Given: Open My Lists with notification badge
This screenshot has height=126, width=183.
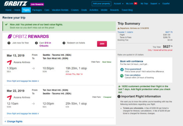Looking at the screenshot, I should coord(131,4).
